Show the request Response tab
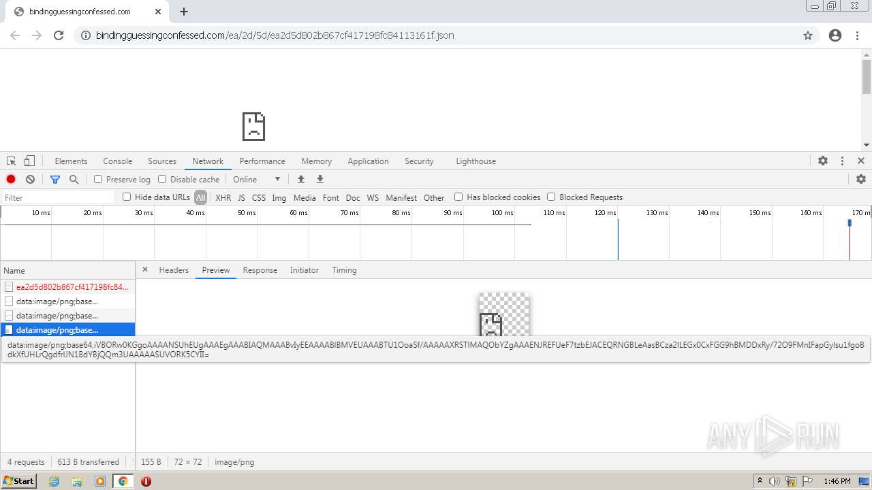872x490 pixels. coord(260,270)
